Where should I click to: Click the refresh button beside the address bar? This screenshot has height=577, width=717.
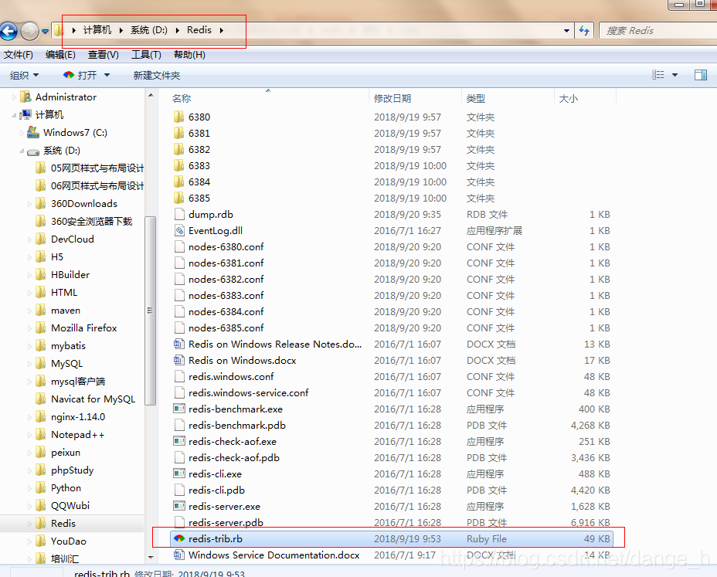[x=584, y=31]
